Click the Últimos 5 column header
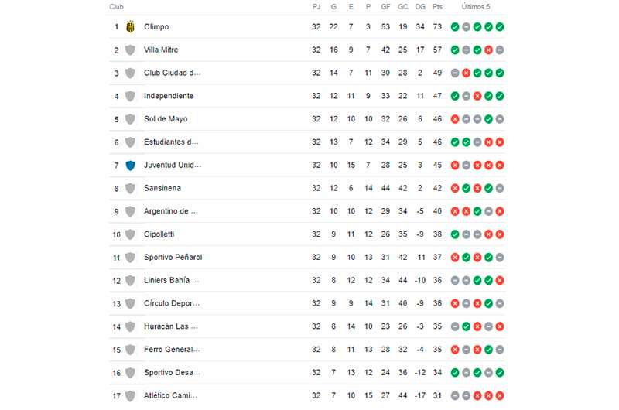 click(476, 7)
